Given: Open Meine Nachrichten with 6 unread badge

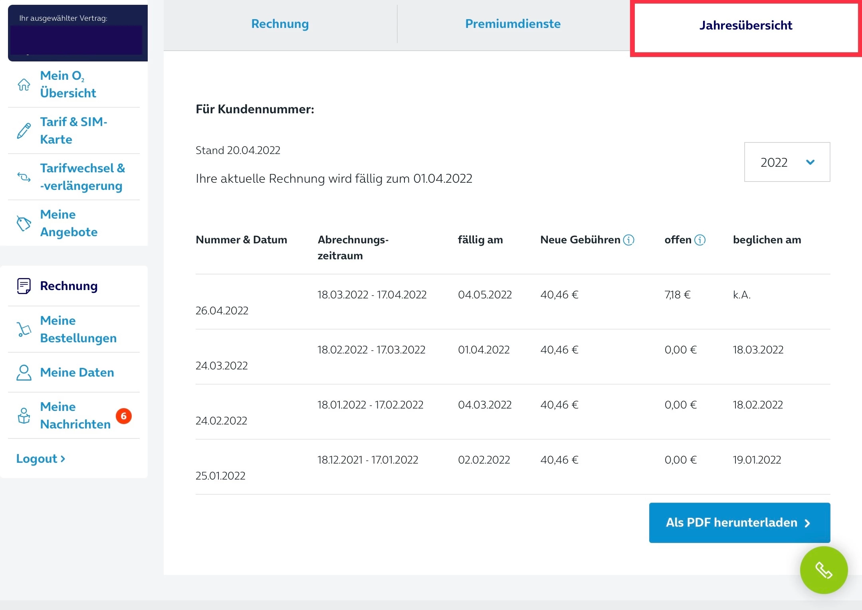Looking at the screenshot, I should 75,415.
